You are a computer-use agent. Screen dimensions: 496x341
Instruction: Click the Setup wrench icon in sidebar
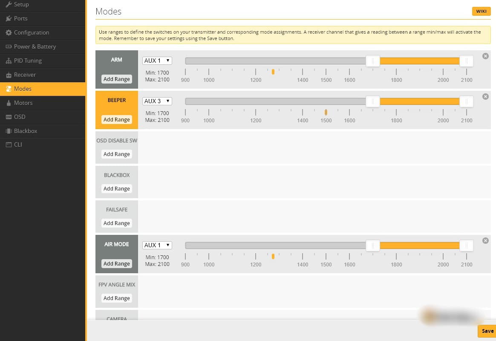[9, 4]
